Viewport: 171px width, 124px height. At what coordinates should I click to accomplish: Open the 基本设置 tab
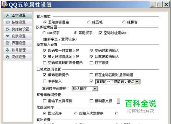tap(18, 15)
